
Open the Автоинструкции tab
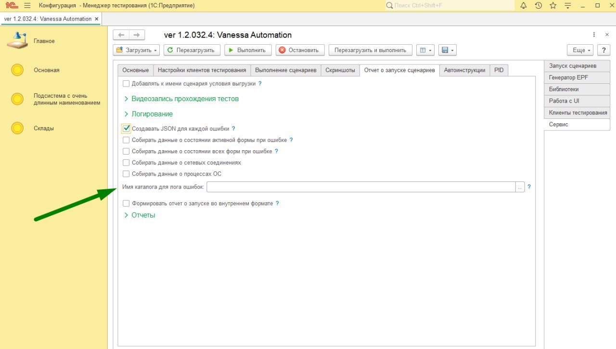pos(464,70)
